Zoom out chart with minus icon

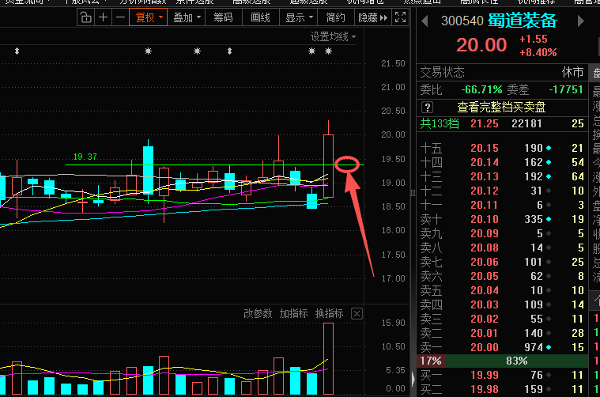120,17
